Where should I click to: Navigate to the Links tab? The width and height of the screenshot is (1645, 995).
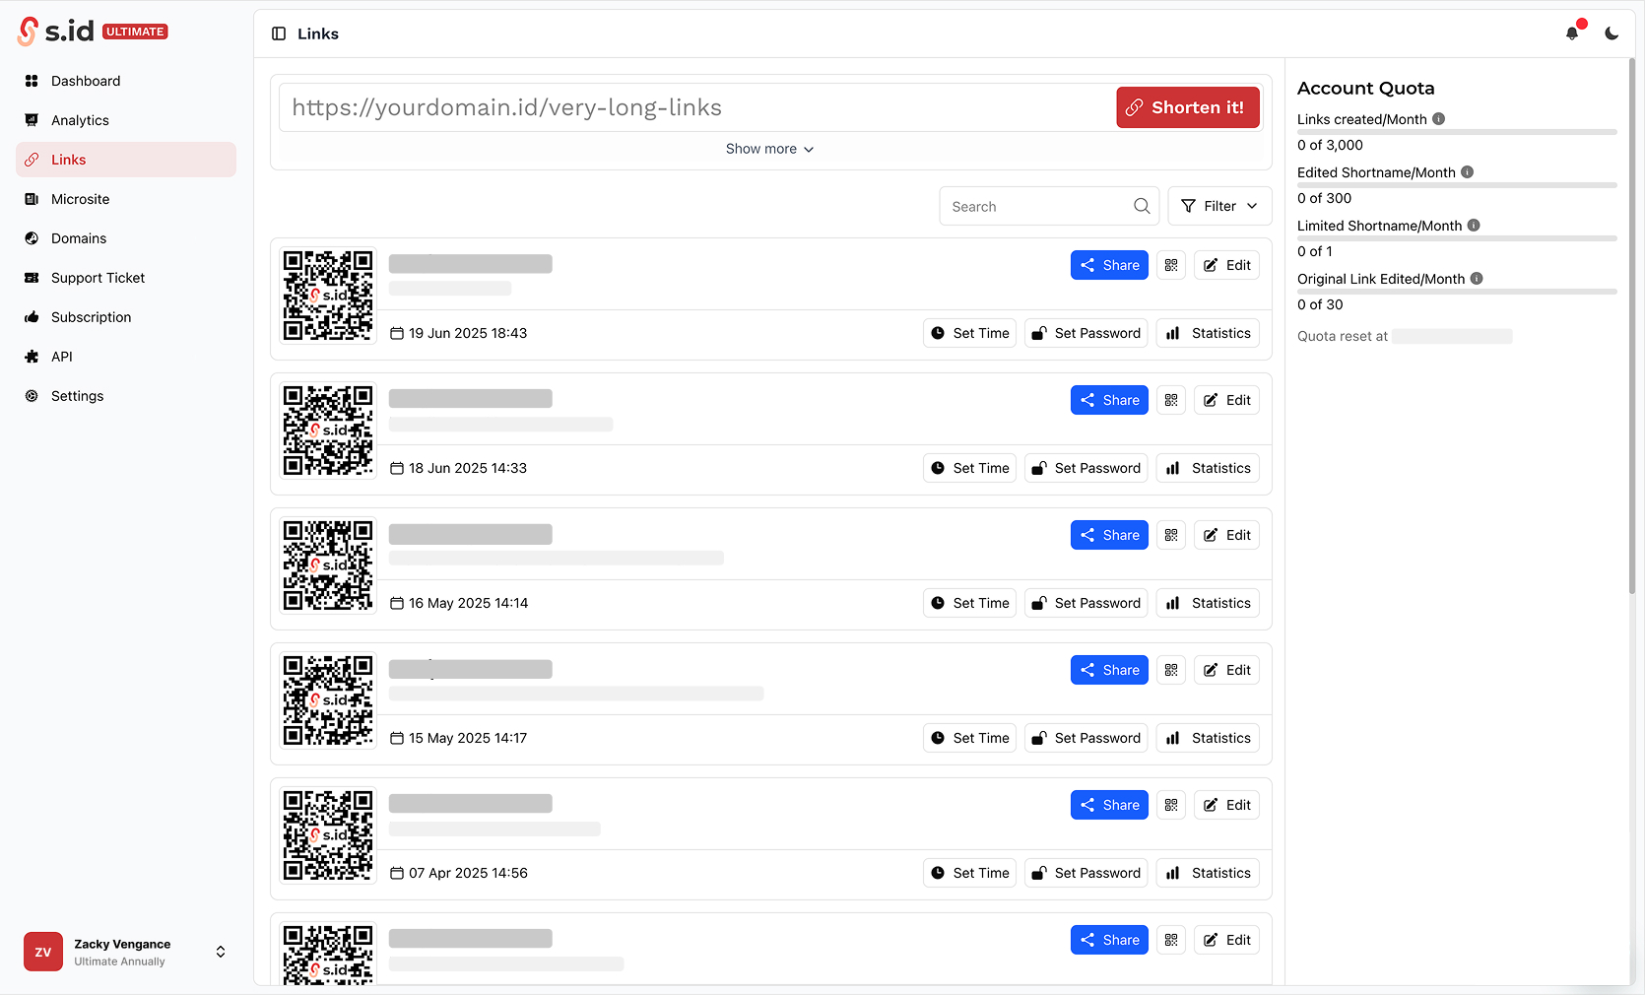pyautogui.click(x=68, y=159)
